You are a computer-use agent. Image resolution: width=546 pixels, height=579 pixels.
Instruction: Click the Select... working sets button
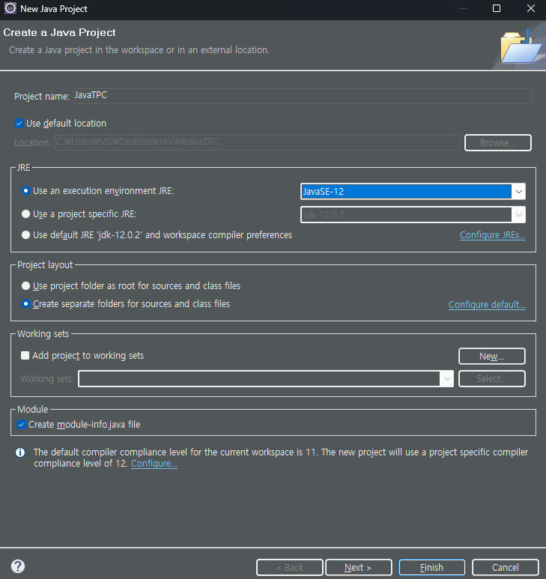(492, 379)
